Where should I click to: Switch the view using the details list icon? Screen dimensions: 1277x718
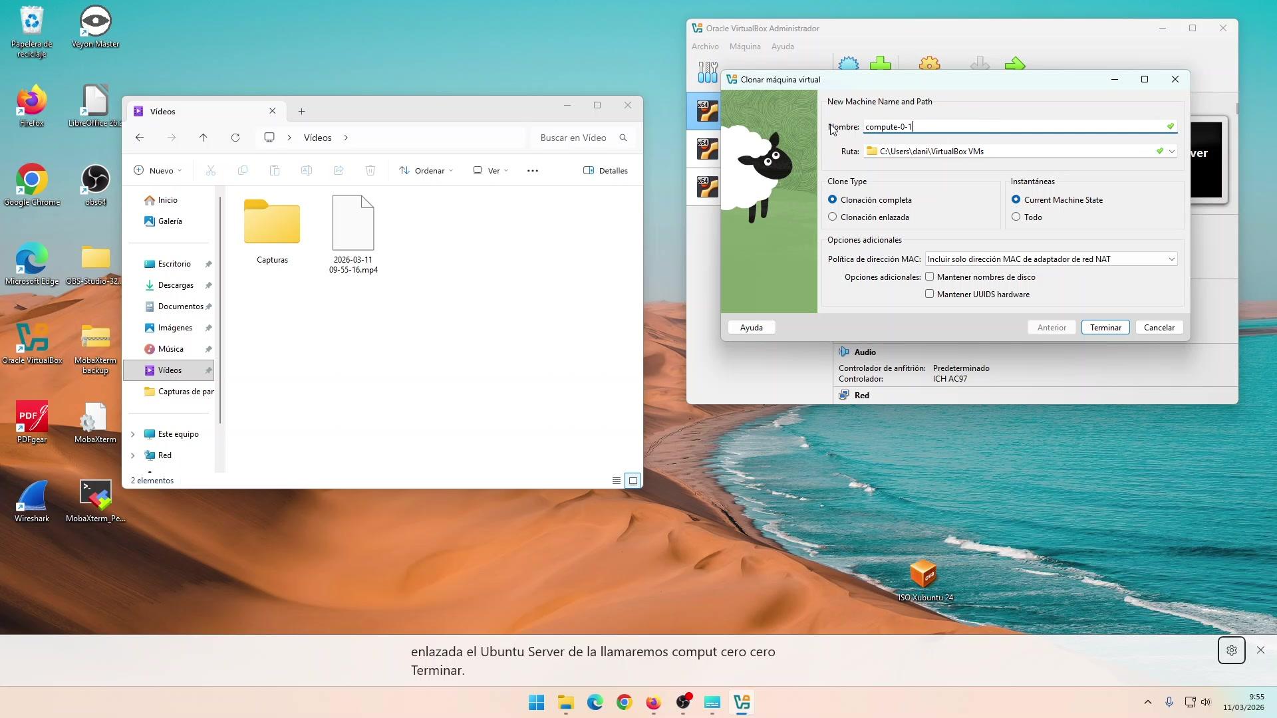tap(616, 481)
